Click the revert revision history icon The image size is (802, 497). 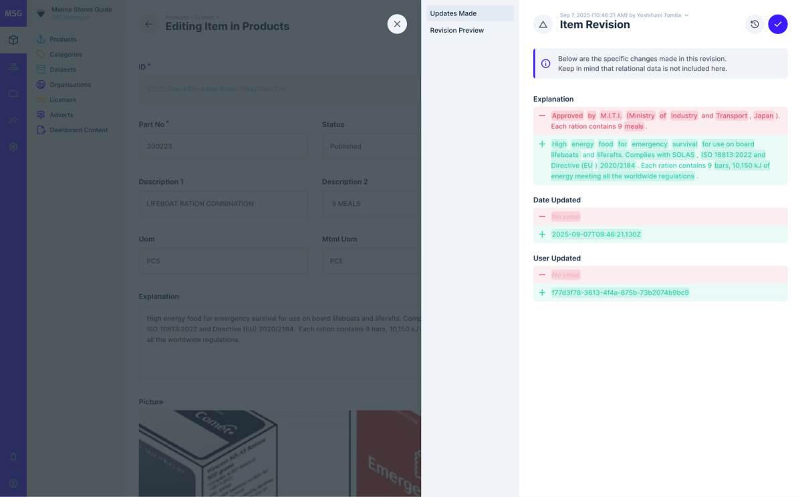pyautogui.click(x=755, y=24)
